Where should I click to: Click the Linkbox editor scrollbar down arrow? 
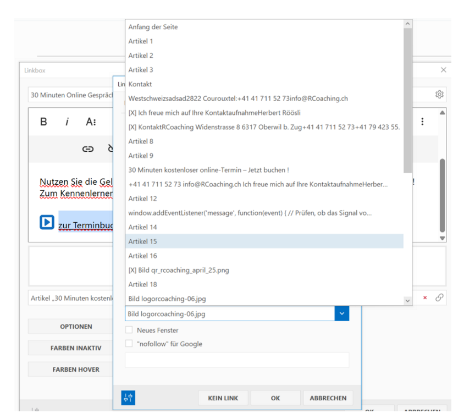point(443,238)
